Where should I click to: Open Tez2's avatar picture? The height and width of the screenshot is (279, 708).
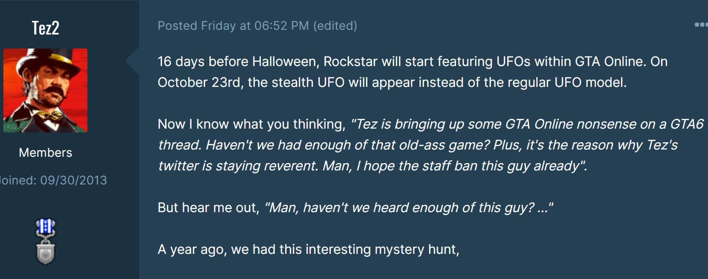[x=46, y=90]
